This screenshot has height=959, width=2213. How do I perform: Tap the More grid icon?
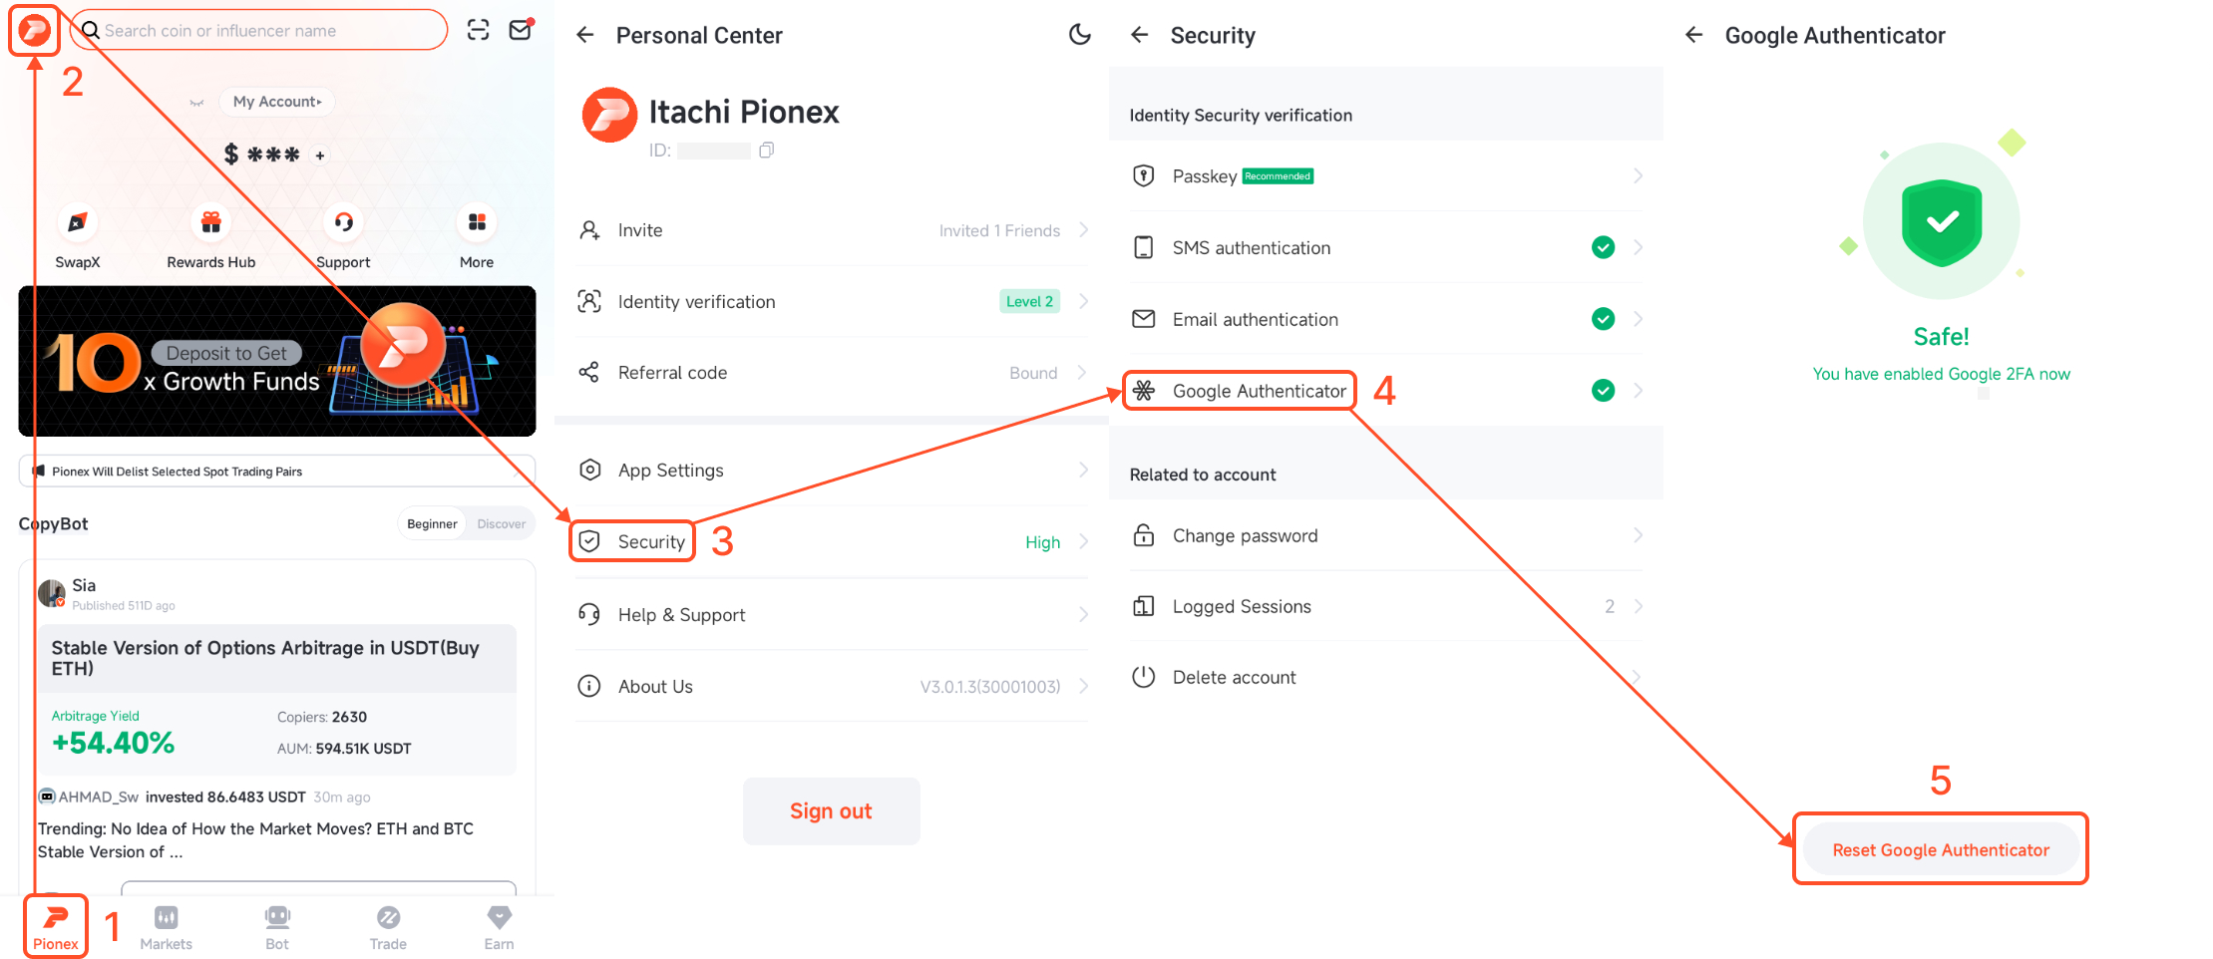pyautogui.click(x=476, y=223)
